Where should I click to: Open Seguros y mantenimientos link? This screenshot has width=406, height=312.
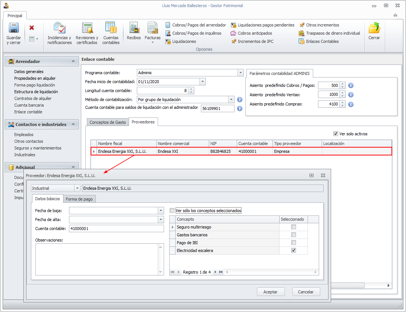38,148
